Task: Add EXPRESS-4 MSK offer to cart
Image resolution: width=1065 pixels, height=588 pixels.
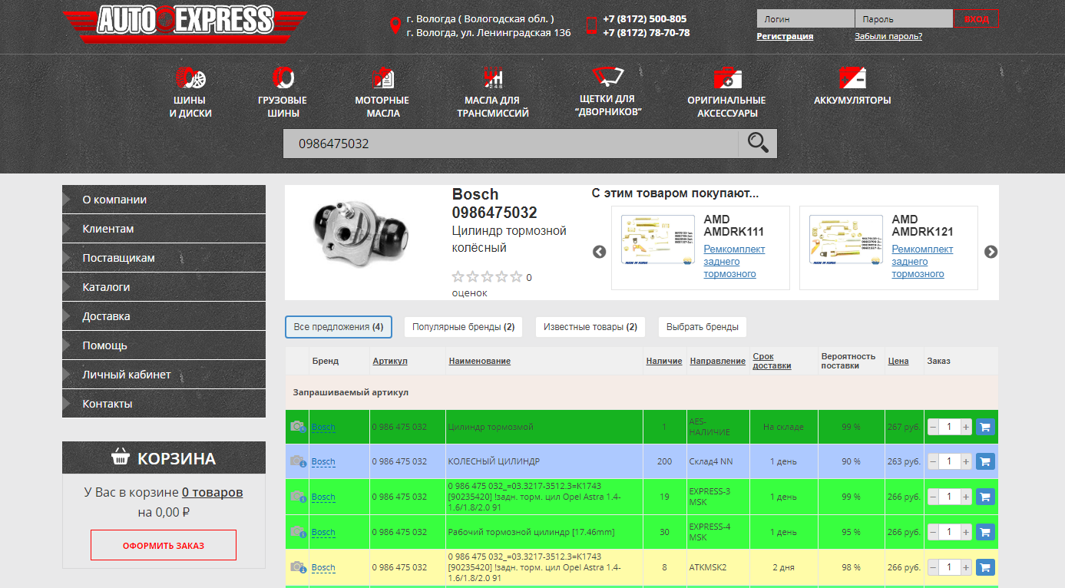Action: coord(985,532)
